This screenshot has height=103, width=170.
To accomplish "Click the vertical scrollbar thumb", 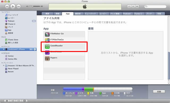I will pyautogui.click(x=169, y=66).
